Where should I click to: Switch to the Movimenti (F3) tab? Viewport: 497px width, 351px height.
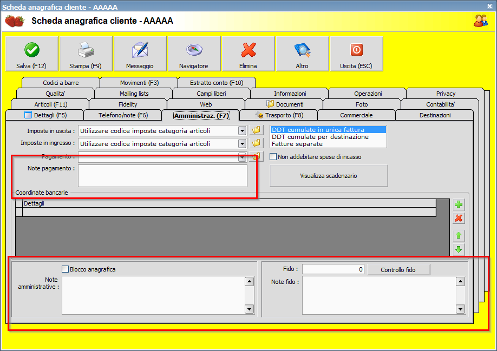139,83
